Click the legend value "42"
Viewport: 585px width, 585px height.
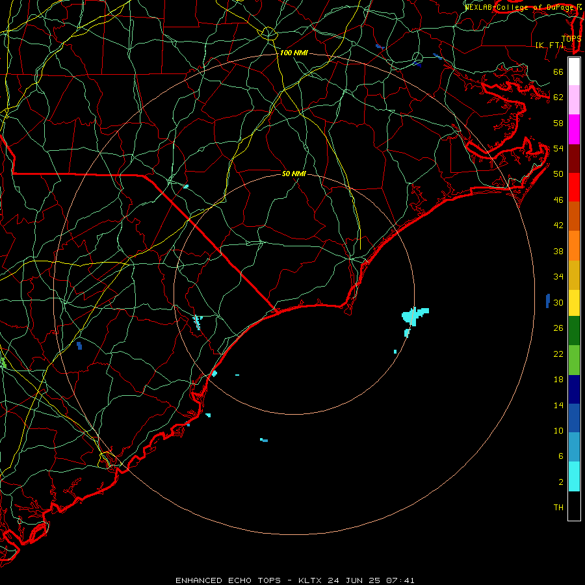pos(558,226)
